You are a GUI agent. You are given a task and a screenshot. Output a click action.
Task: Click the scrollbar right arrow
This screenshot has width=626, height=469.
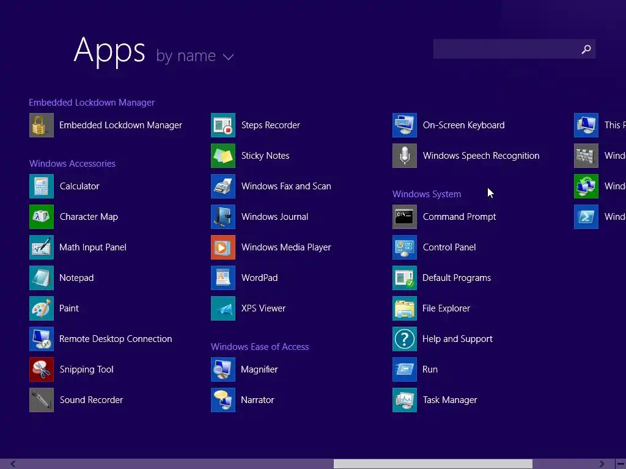pos(602,464)
